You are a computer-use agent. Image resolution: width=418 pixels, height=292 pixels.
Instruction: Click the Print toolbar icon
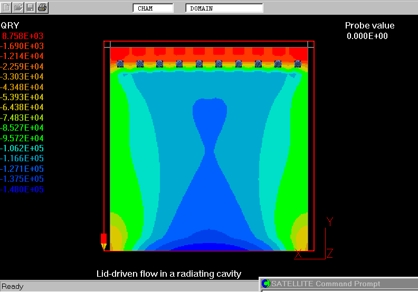42,7
